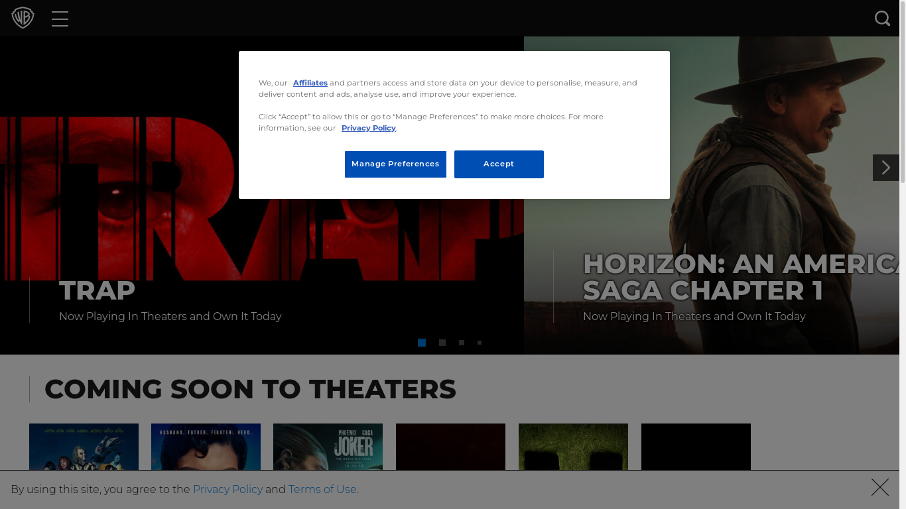Open the black poster thumbnail

click(x=696, y=447)
